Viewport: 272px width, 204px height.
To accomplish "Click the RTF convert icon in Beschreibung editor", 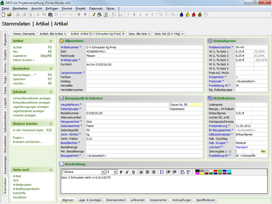I will 182,172.
